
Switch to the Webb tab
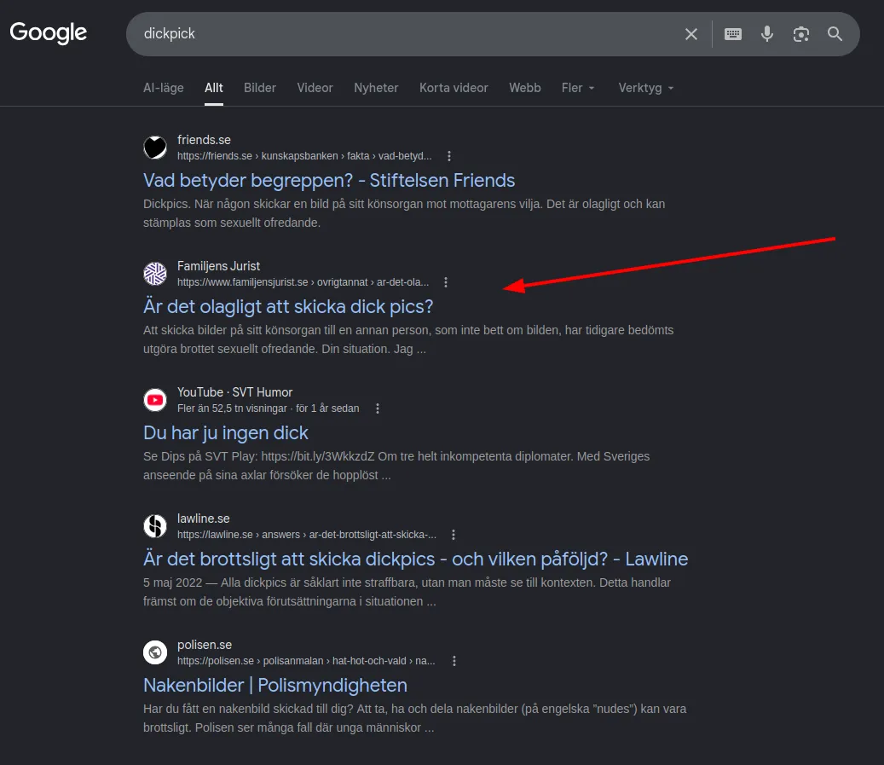525,88
